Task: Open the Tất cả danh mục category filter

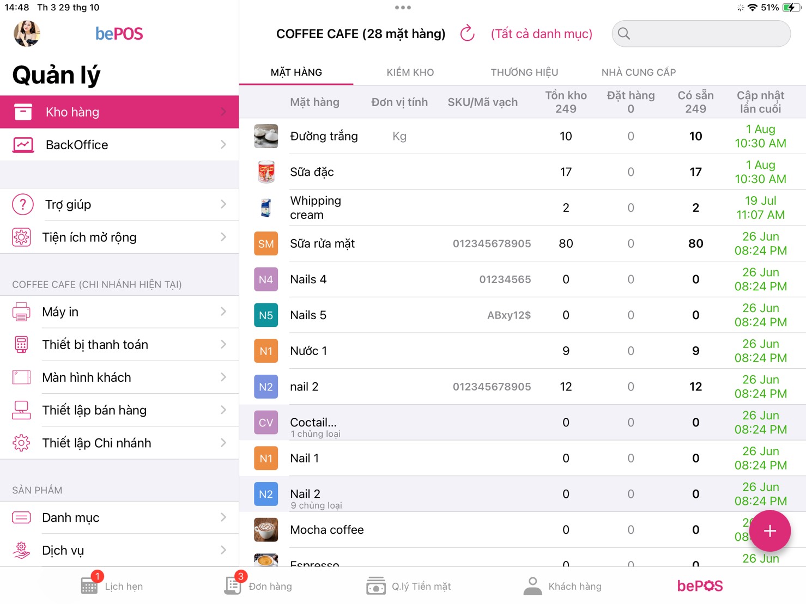Action: click(541, 34)
